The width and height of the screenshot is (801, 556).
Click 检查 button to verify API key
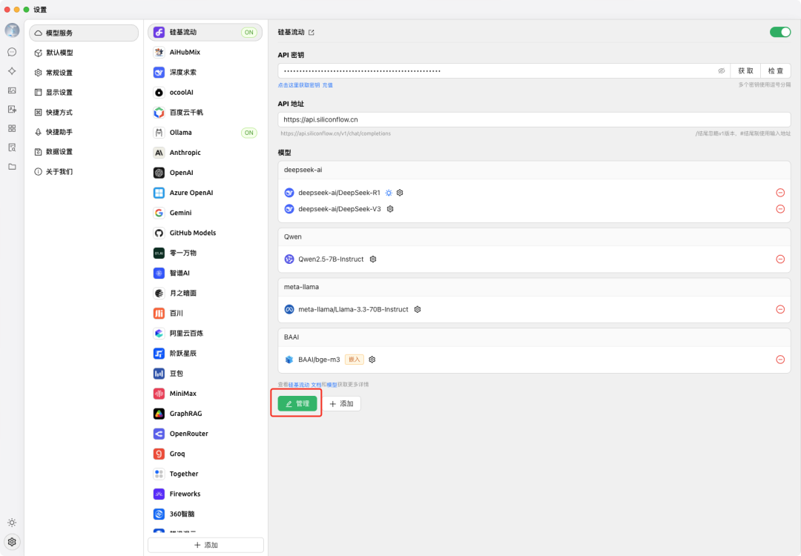[776, 71]
